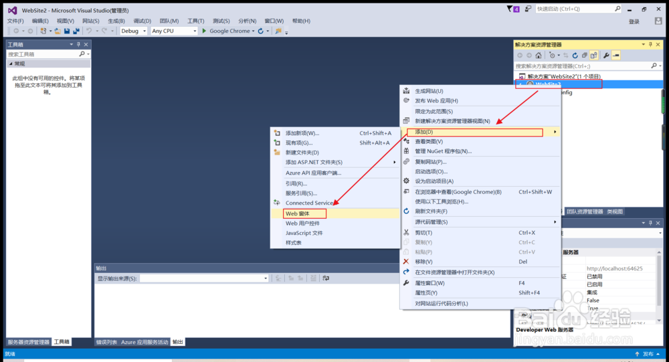Select 发布 Web 应用(H) menu entry
669x362 pixels.
(480, 101)
